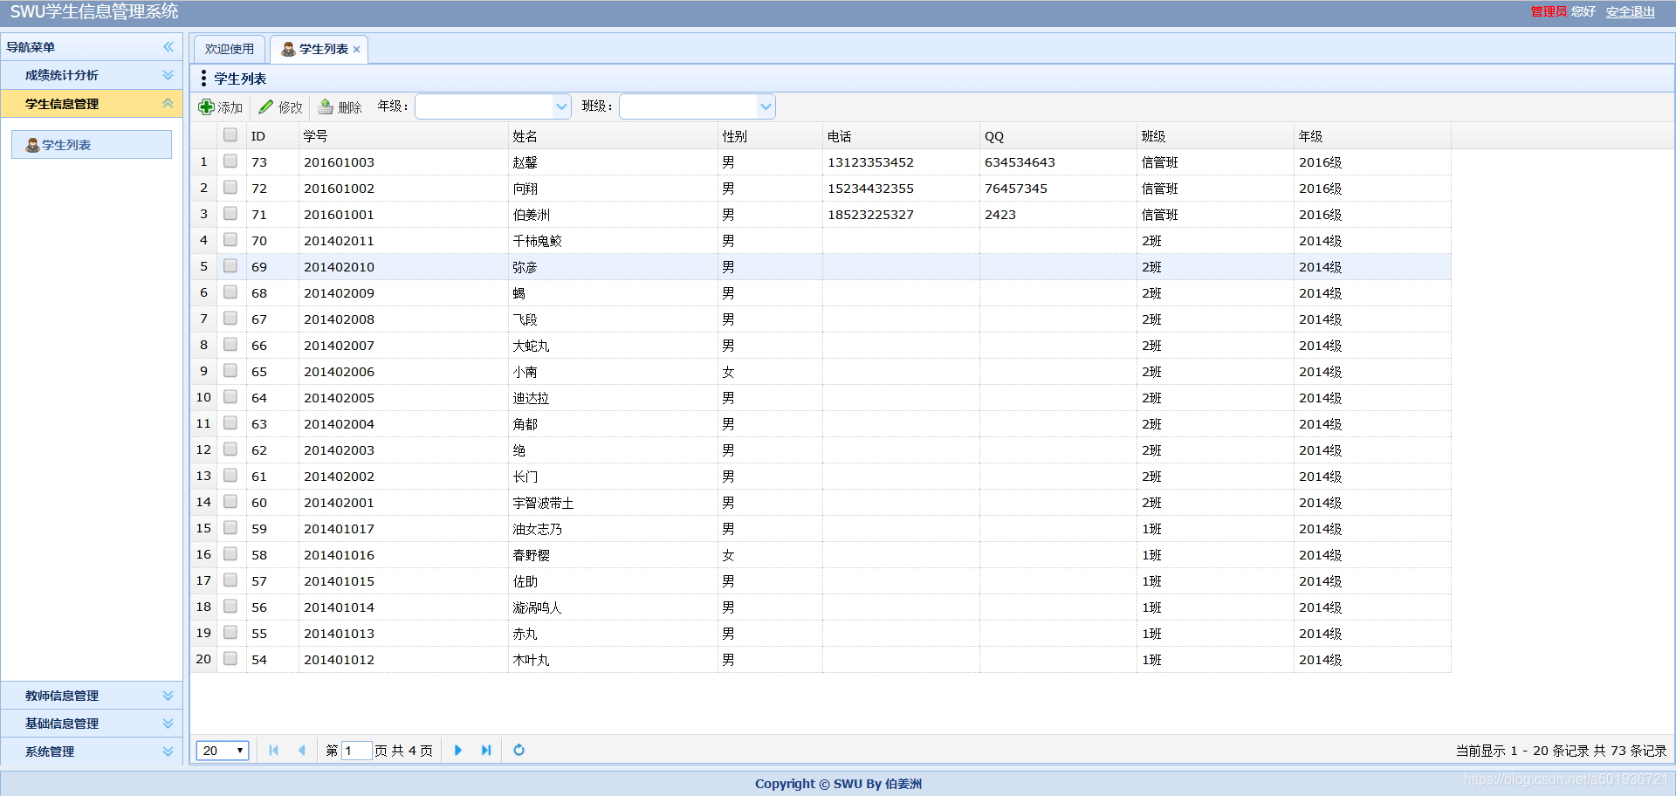Switch to the 欢迎使用 tab

click(x=230, y=49)
